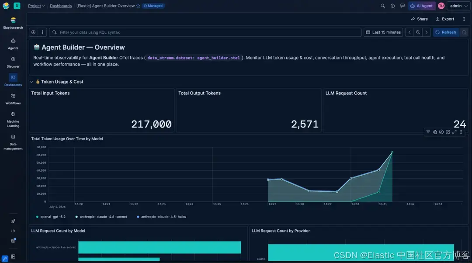Click the LLM Request Count value 24
This screenshot has height=263, width=472.
pos(460,124)
